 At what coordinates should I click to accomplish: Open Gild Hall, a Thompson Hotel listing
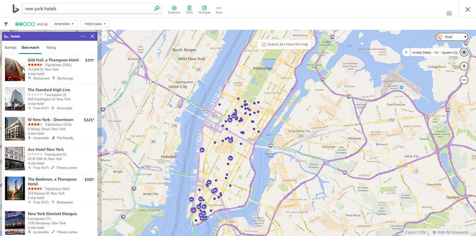point(53,60)
